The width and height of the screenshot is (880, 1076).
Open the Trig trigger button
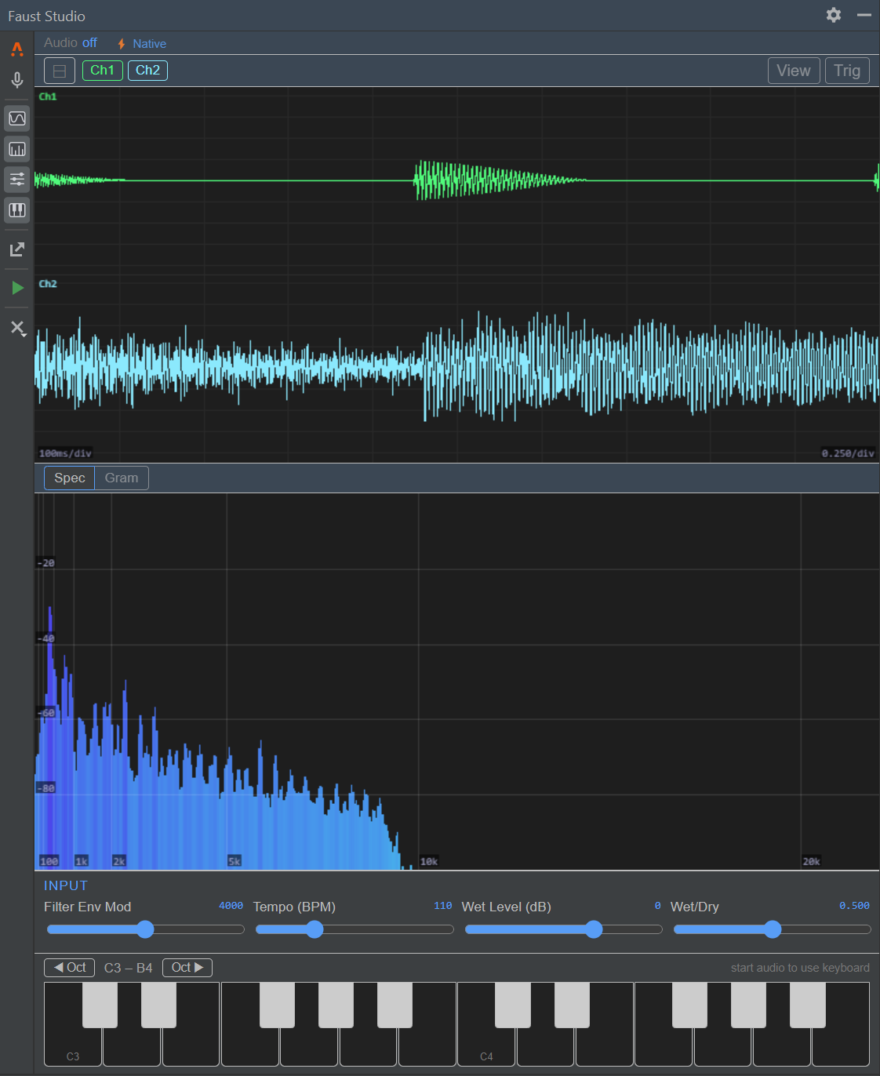pos(847,71)
